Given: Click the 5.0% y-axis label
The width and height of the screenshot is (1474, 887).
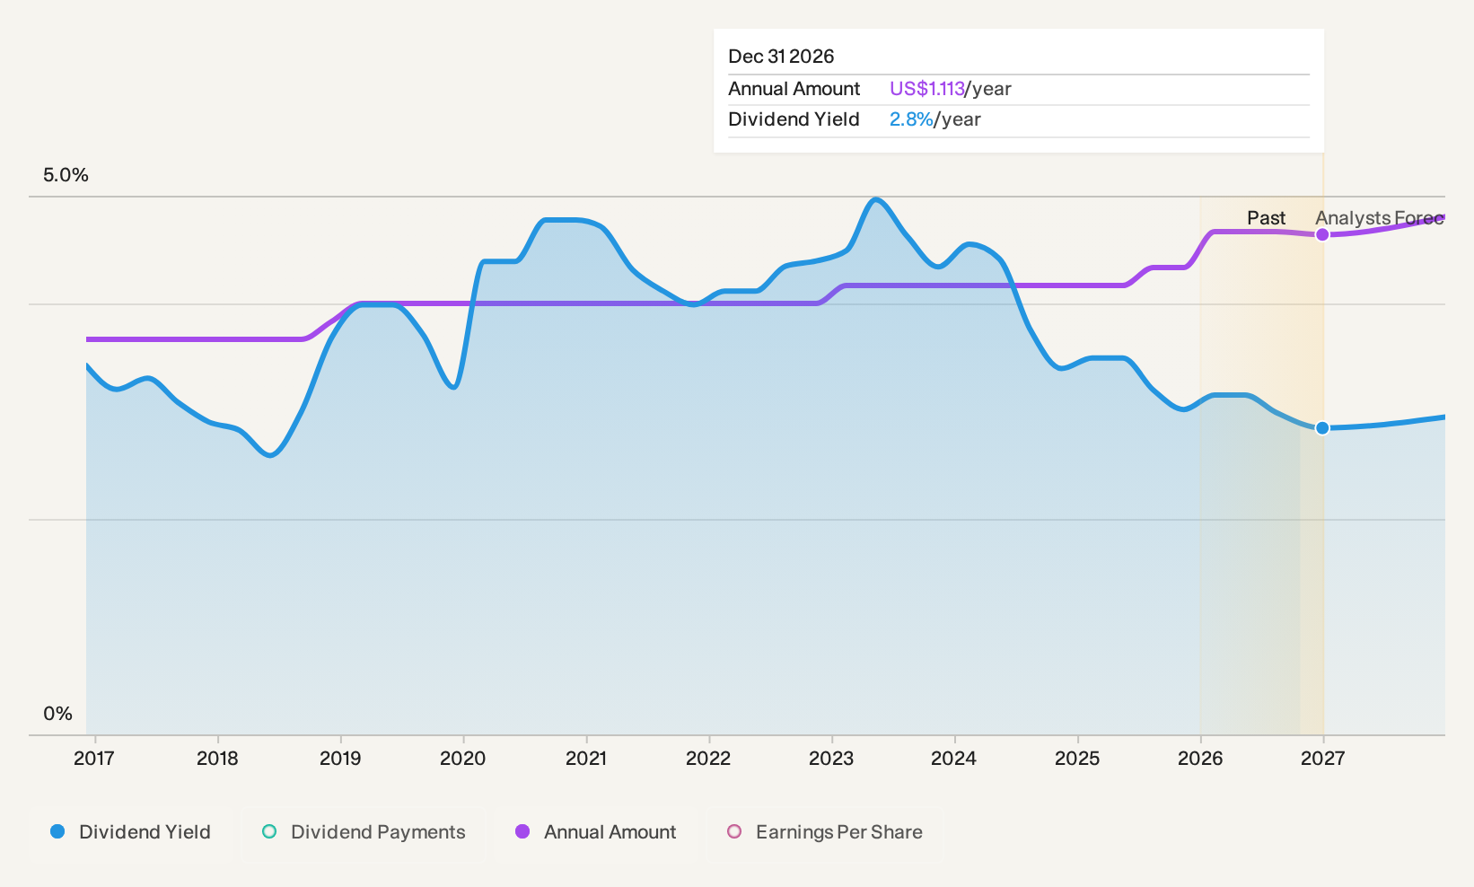Looking at the screenshot, I should pos(66,175).
